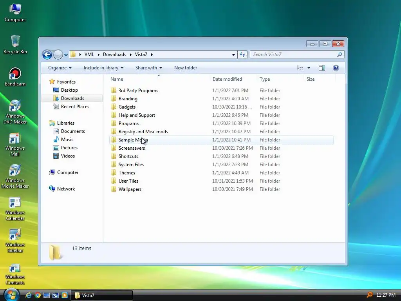Open the recent pages history arrow

[66, 55]
